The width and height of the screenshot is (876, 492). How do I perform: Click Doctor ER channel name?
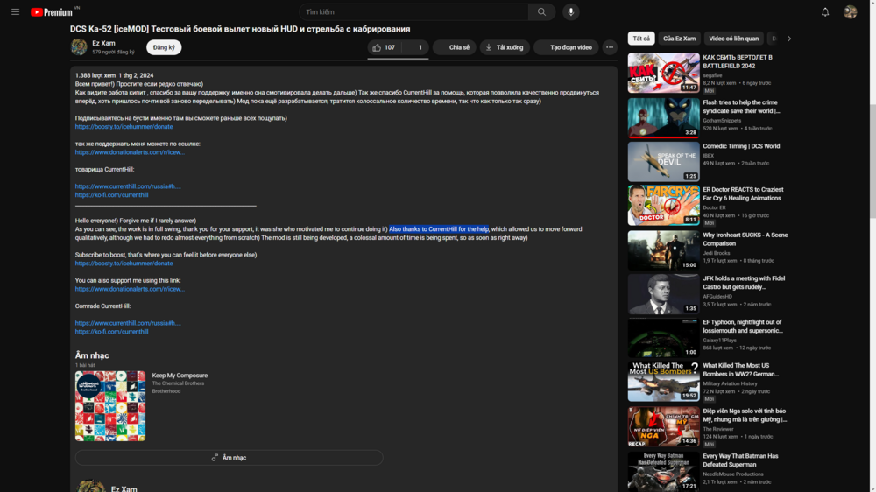click(714, 207)
